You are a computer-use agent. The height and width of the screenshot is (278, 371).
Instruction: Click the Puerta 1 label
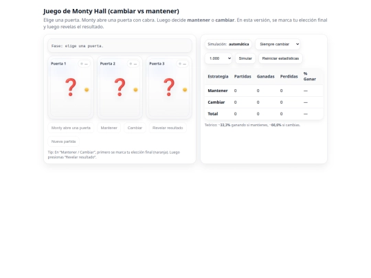58,64
